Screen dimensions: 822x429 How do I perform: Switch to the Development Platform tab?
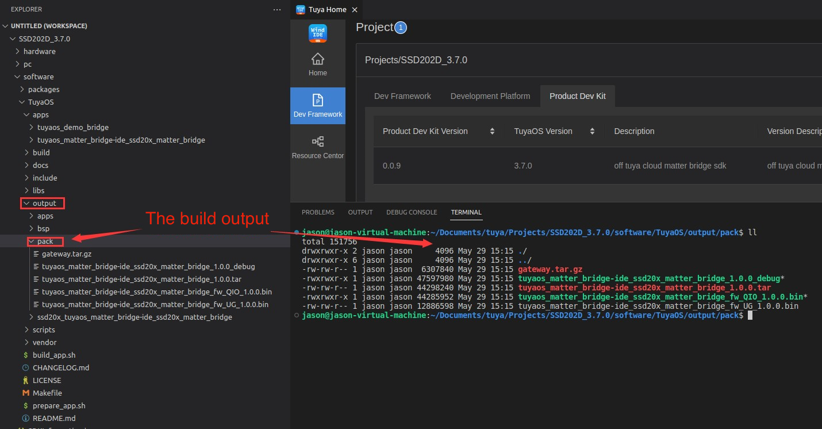click(490, 96)
